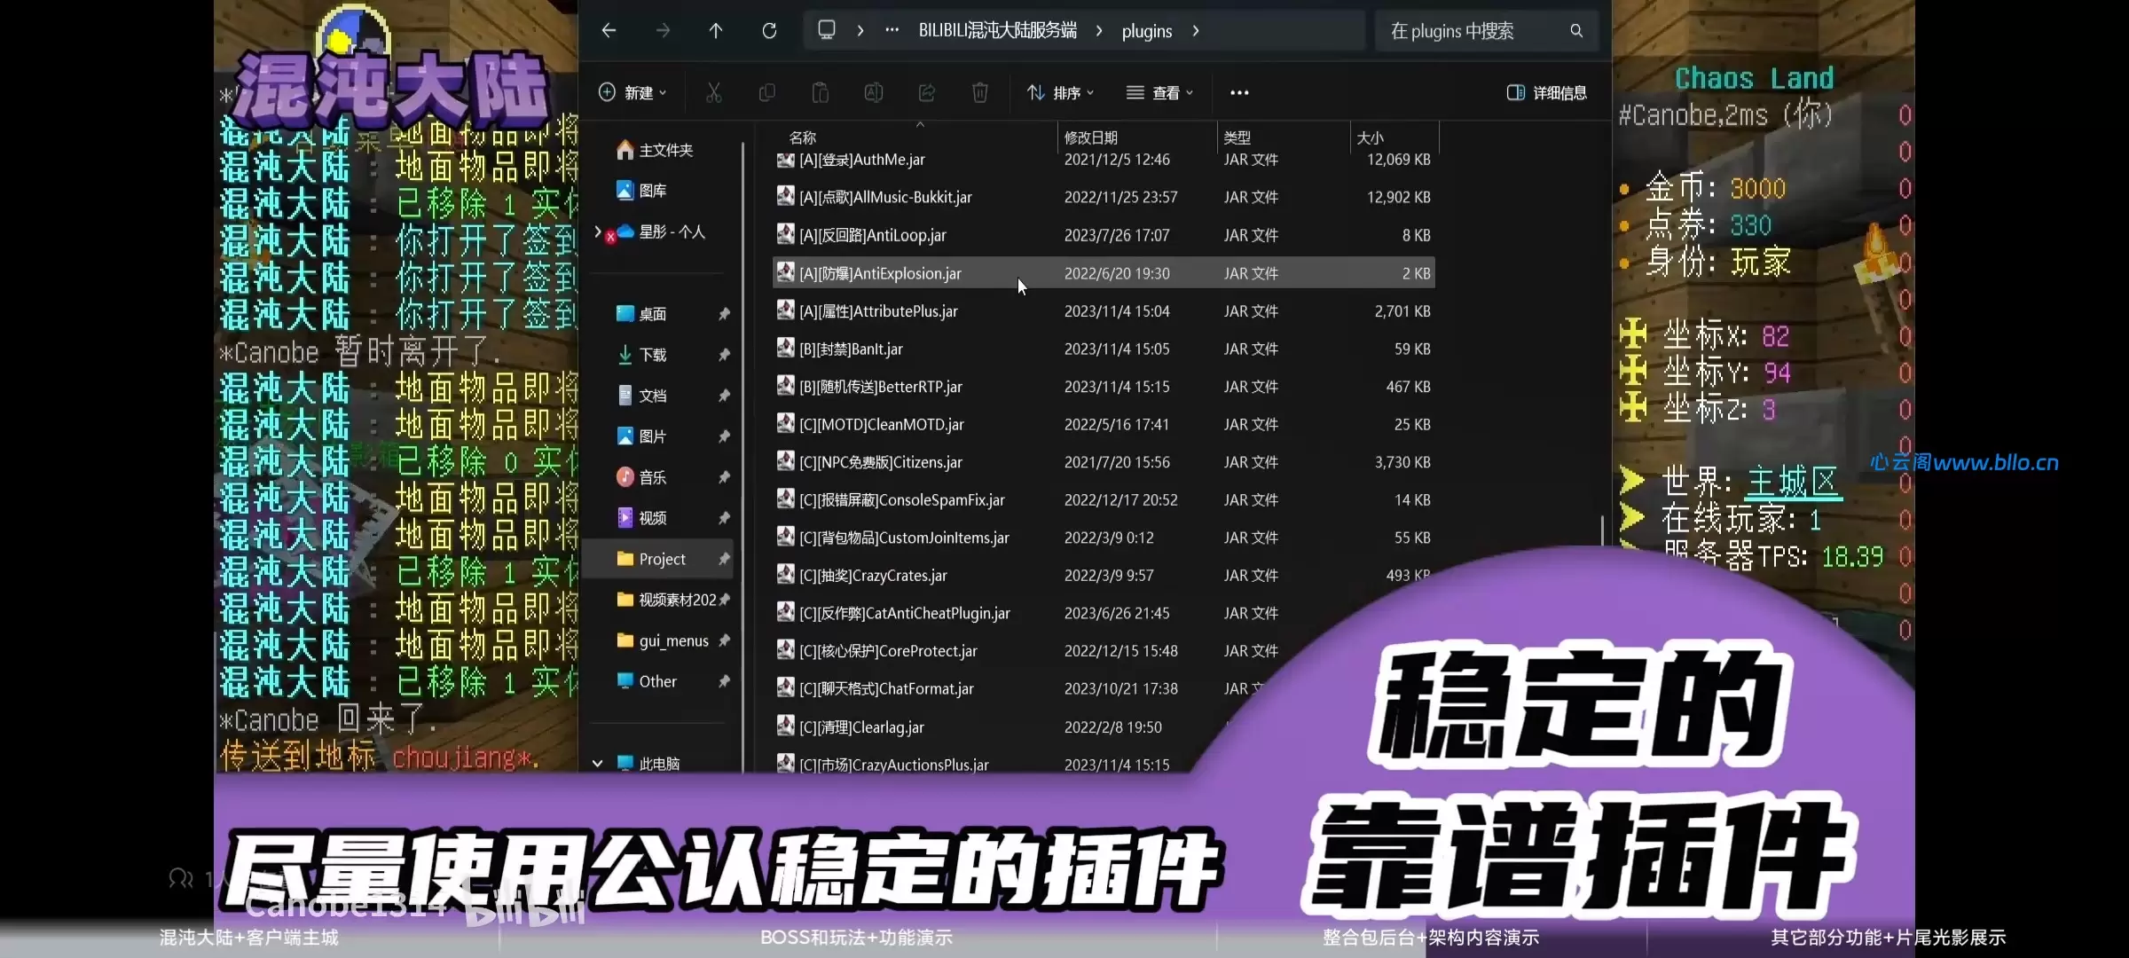Open the 查看 view dropdown
The image size is (2129, 958).
point(1160,92)
